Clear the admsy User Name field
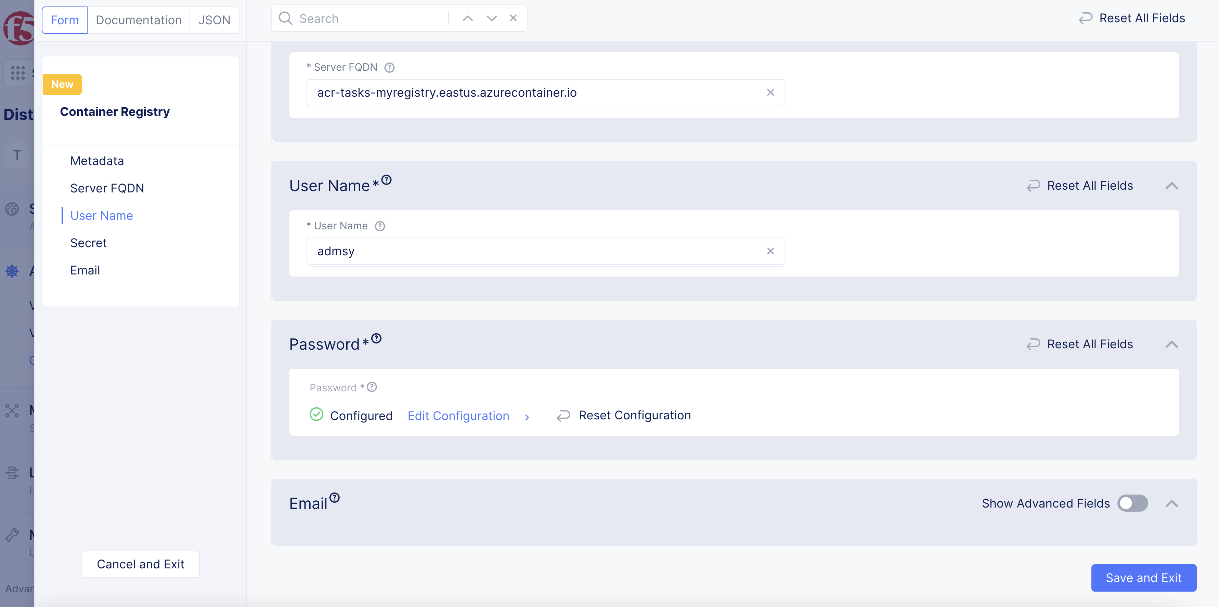 [x=770, y=251]
